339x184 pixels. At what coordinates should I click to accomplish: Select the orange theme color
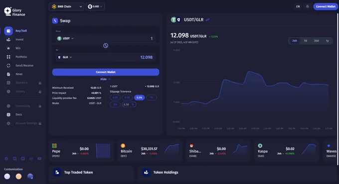pos(18,177)
